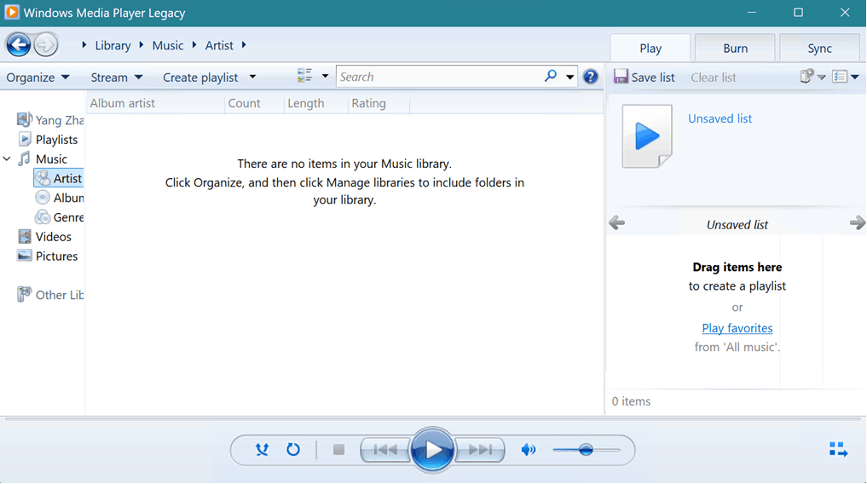
Task: Expand the layout options arrow at far right
Action: click(x=855, y=77)
